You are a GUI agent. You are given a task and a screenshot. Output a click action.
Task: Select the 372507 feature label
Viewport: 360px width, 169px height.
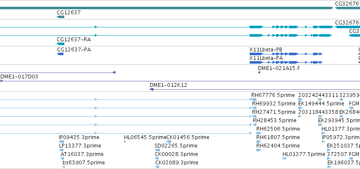point(337,154)
